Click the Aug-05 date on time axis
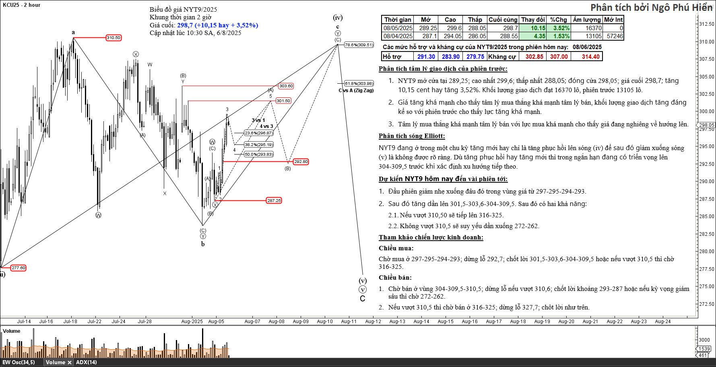716x367 pixels. [216, 322]
